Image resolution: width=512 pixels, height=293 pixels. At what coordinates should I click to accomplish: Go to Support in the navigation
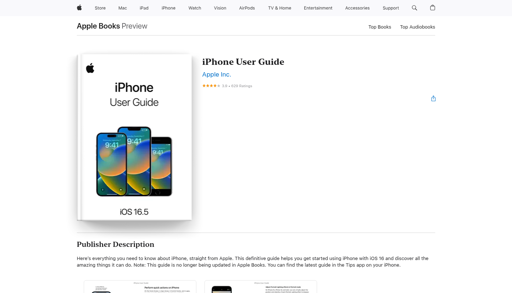(391, 8)
